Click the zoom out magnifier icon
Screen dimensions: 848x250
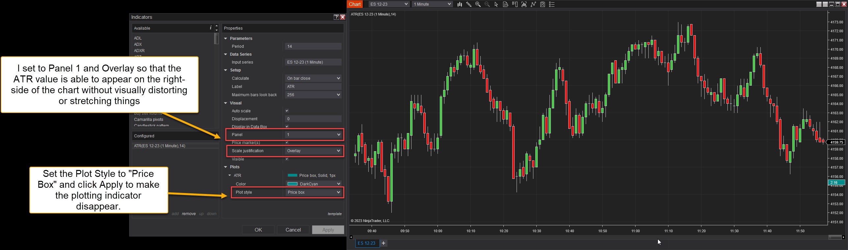487,4
